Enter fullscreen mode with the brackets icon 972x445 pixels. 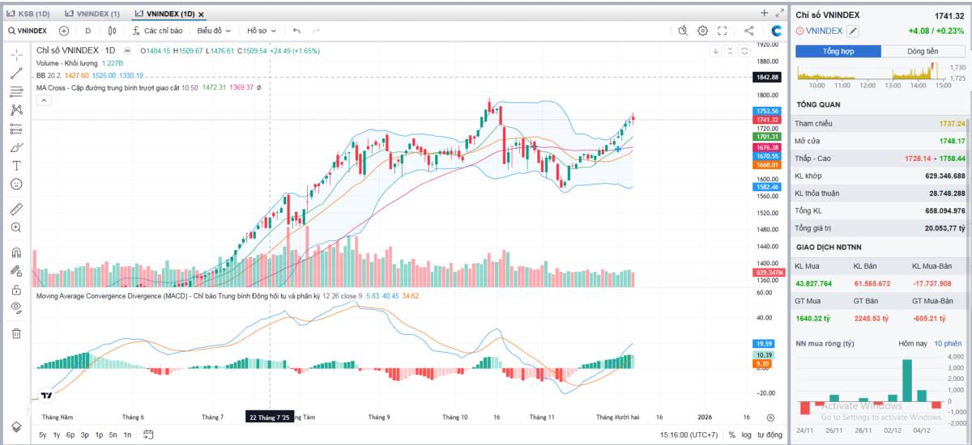point(723,31)
